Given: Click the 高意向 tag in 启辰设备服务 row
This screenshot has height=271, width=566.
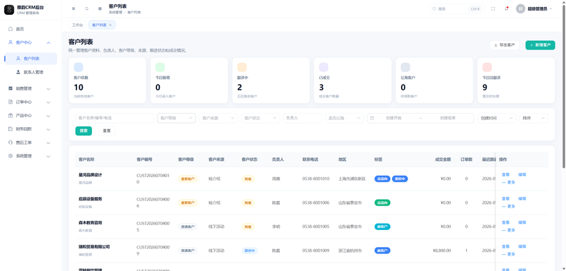Looking at the screenshot, I should (382, 203).
